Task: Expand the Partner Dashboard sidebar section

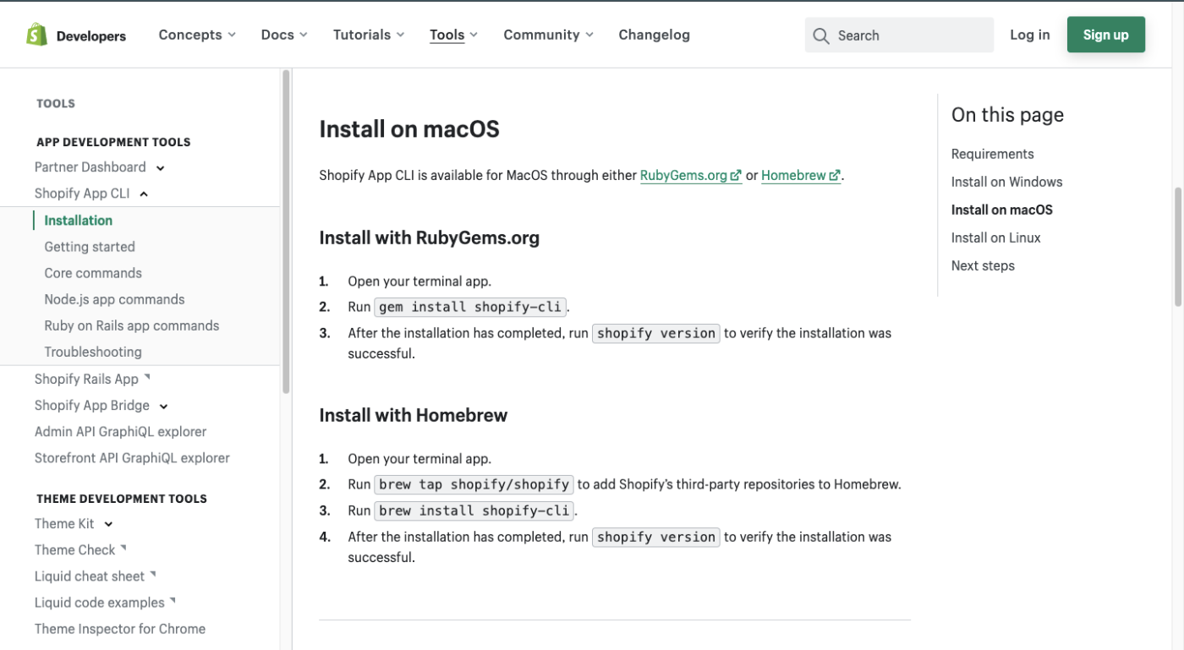Action: click(x=161, y=168)
